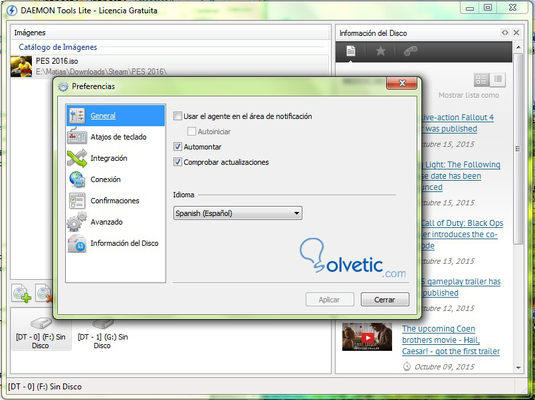This screenshot has height=400, width=535.
Task: Open the Light: The Following news link
Action: 461,176
